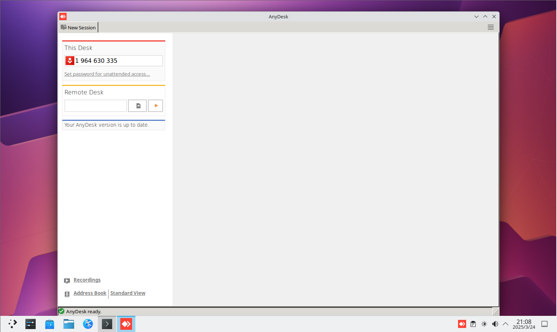Click the red This Desk ID icon
The image size is (557, 332).
70,61
